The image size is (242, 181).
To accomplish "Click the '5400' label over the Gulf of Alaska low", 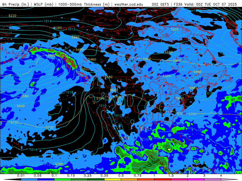I will coord(51,56).
